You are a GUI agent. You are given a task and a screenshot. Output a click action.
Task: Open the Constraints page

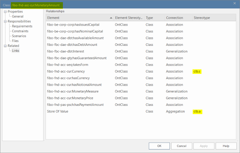tap(21, 31)
